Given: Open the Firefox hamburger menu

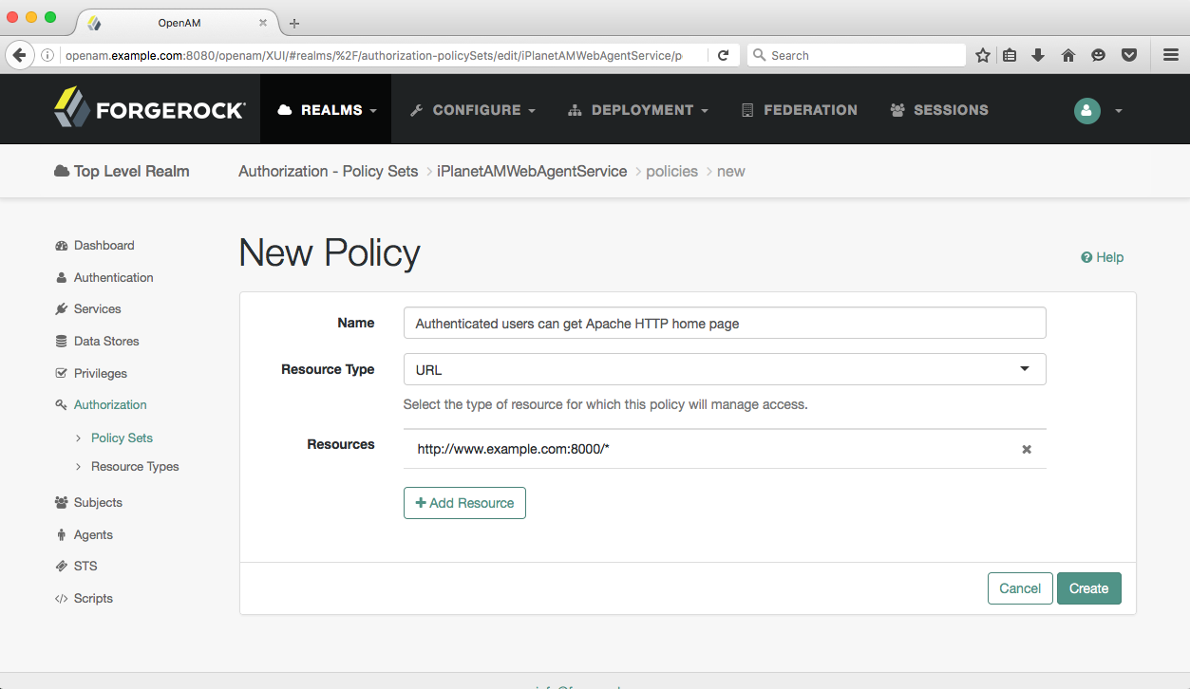Looking at the screenshot, I should click(1171, 56).
